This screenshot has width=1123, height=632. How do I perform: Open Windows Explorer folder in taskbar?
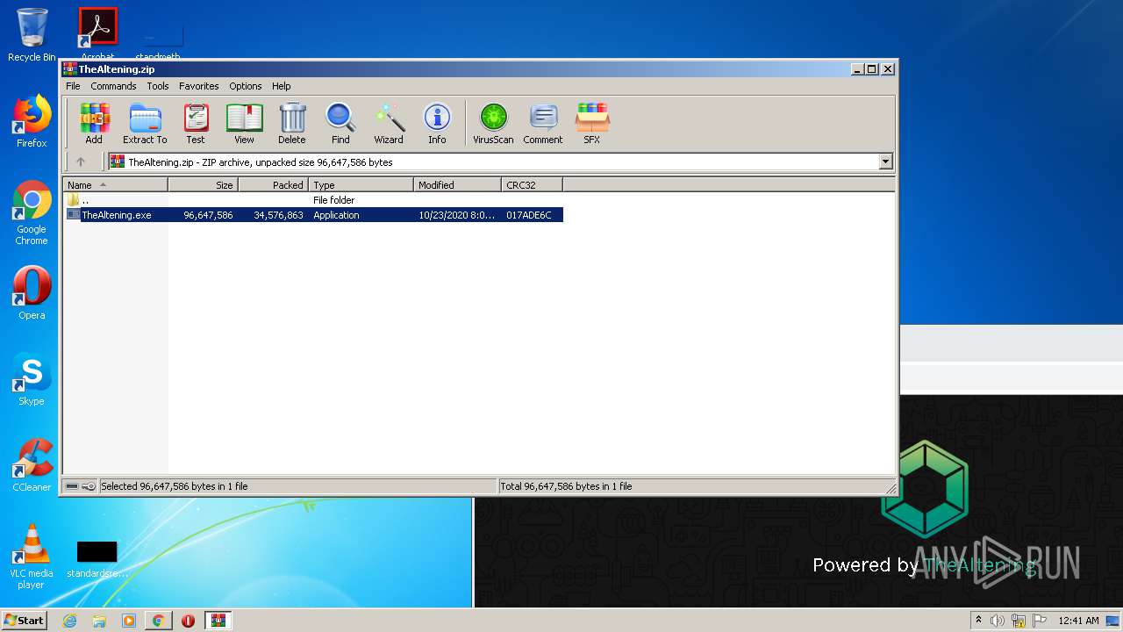(99, 621)
